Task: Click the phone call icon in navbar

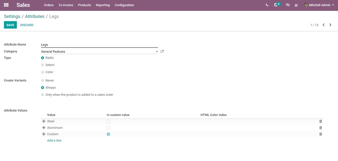Action: coord(267,5)
